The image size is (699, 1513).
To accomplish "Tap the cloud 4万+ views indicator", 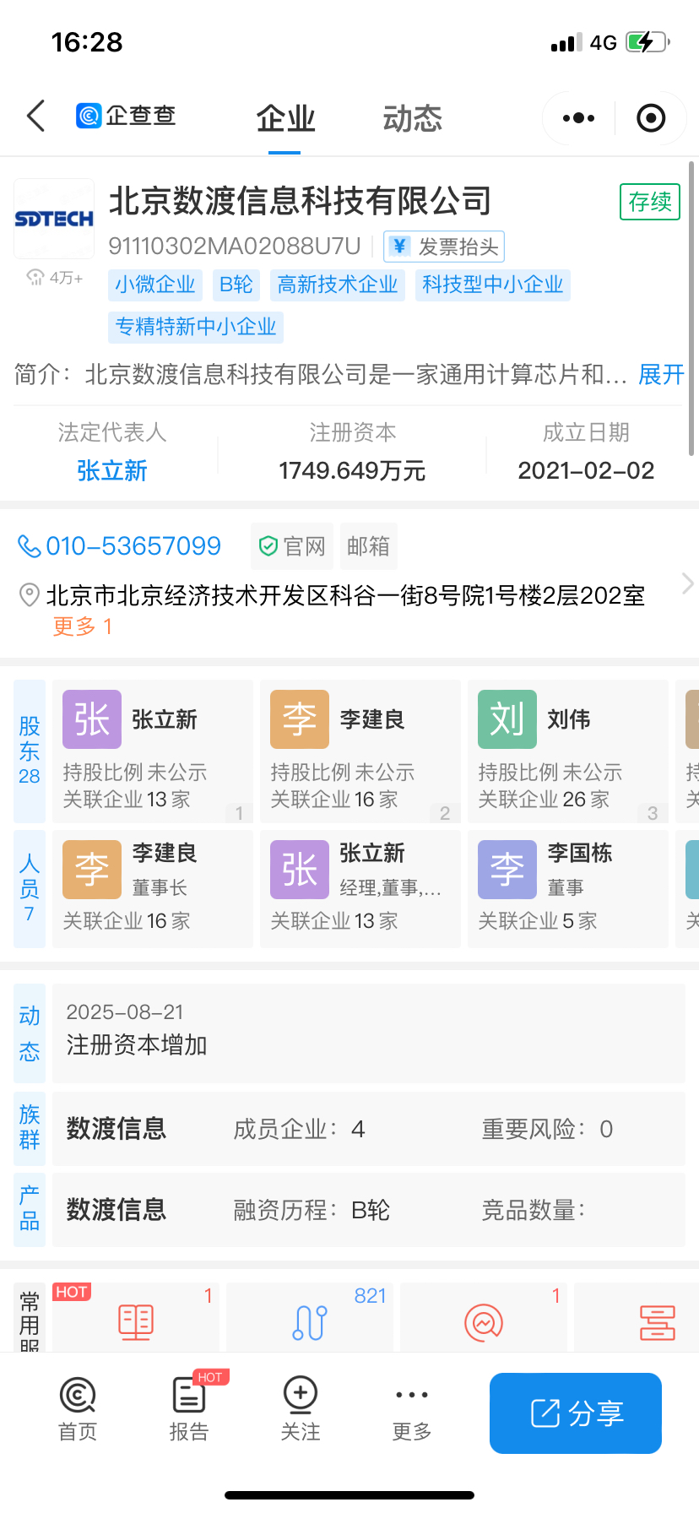I will tap(54, 278).
